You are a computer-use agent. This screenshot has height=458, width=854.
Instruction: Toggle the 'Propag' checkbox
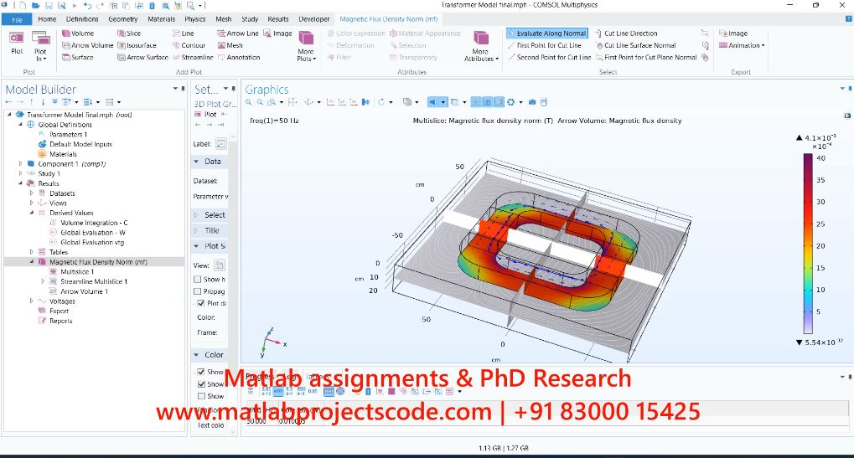point(198,291)
